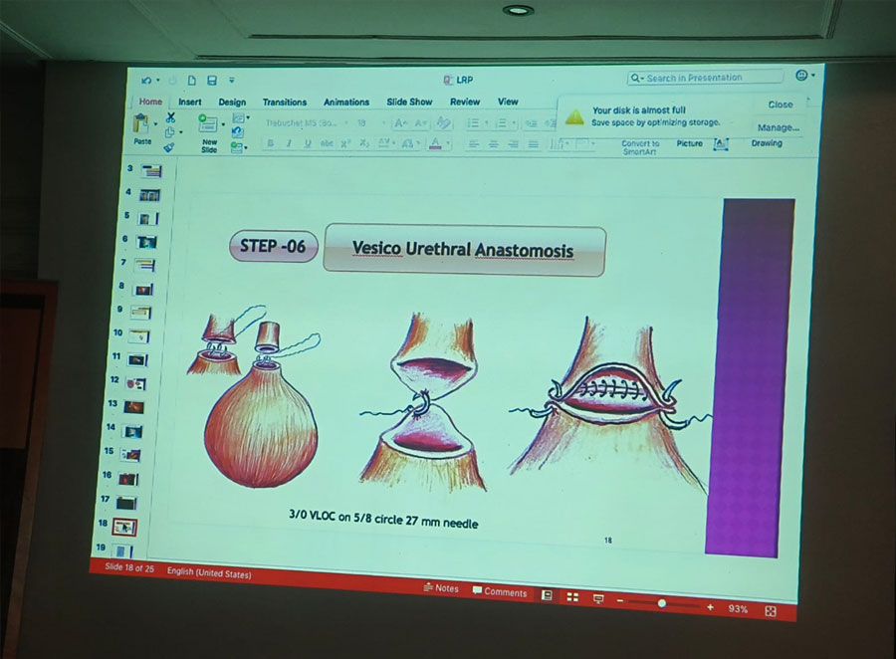Switch to the Slide Show tab
Viewport: 896px width, 659px height.
409,102
